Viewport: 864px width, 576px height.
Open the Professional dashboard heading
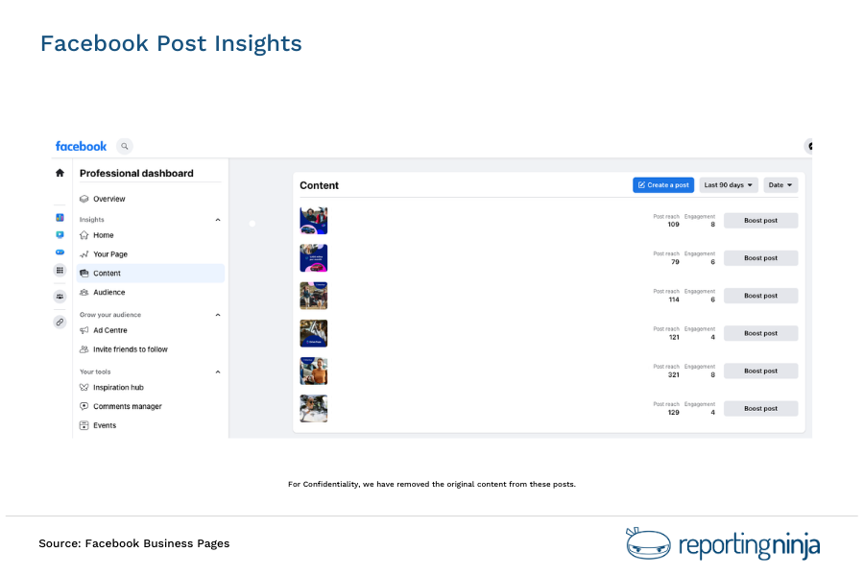[135, 173]
